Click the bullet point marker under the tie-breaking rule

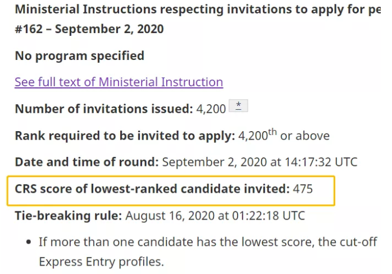pos(28,243)
